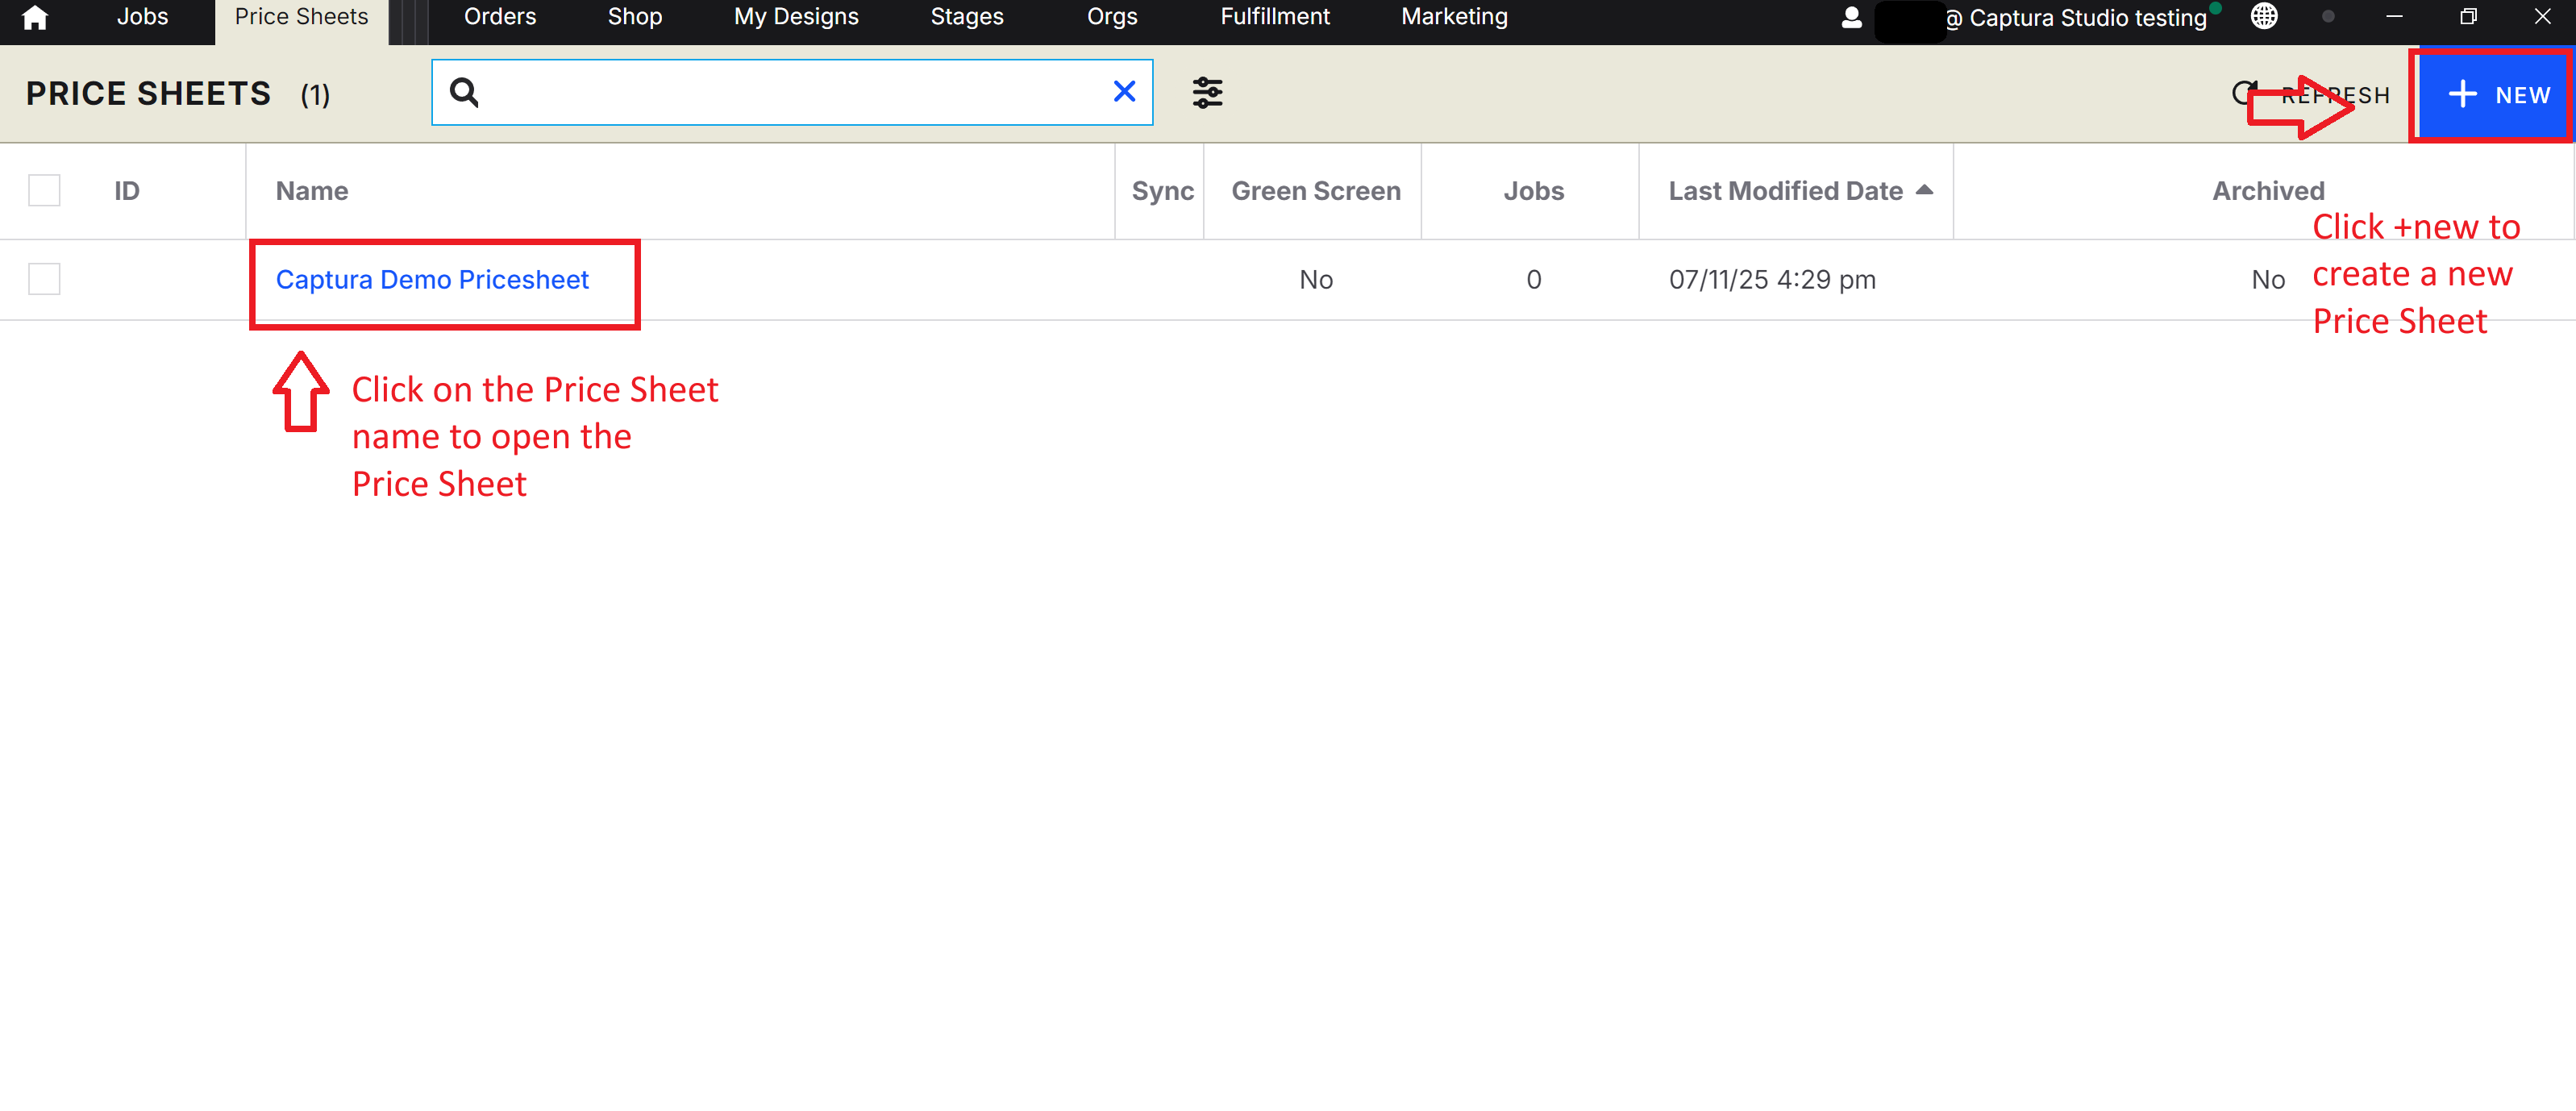The width and height of the screenshot is (2576, 1111).
Task: Select the Green Screen 'No' cell
Action: pyautogui.click(x=1316, y=280)
